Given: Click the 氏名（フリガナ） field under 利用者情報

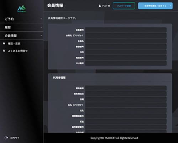Looking at the screenshot, I should coord(126,105).
